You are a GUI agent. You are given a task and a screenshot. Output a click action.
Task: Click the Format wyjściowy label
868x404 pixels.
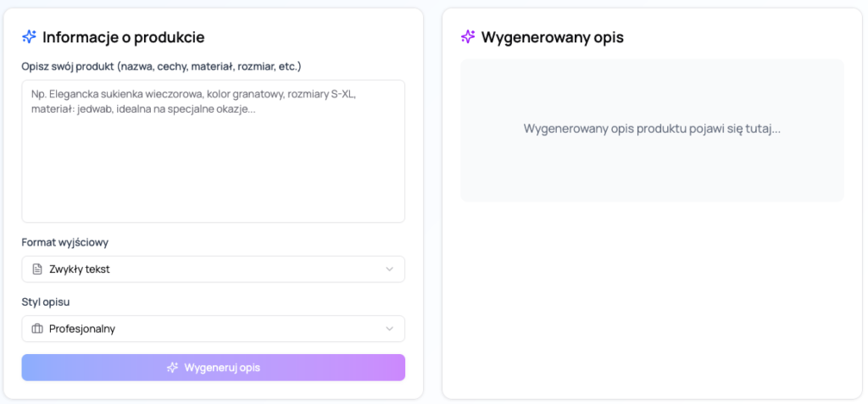65,242
